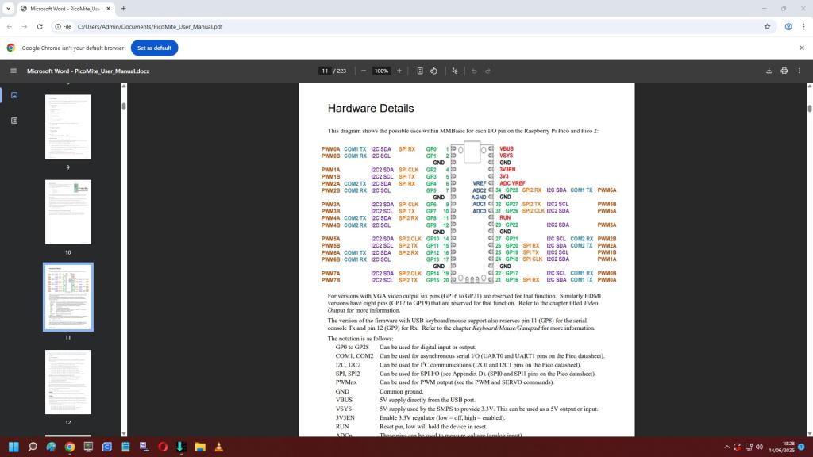Click the fit to page icon
Viewport: 813px width, 457px height.
(420, 71)
